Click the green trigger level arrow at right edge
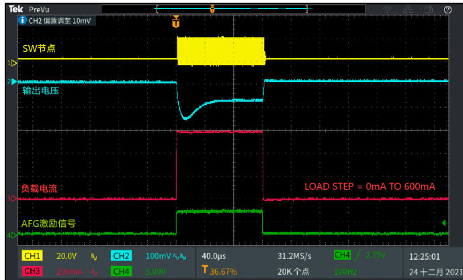 pos(444,223)
